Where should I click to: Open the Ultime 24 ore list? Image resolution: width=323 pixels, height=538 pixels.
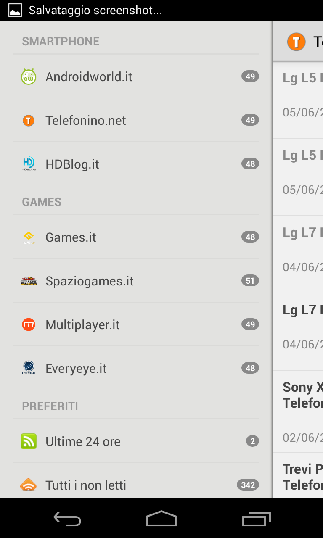click(x=136, y=441)
